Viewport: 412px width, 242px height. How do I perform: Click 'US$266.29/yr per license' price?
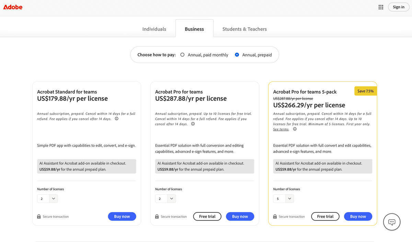point(309,105)
